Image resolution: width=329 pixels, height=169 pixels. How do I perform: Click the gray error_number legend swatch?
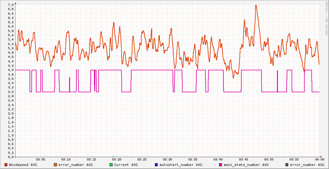tap(287, 165)
